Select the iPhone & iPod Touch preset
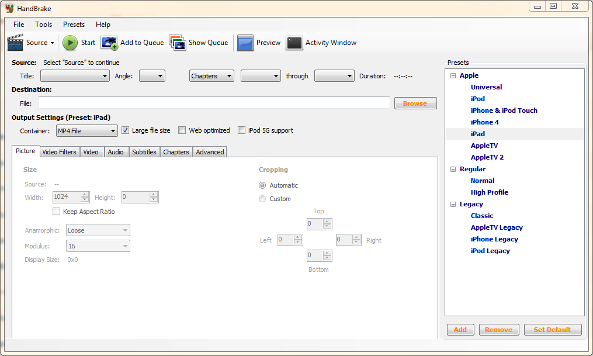 tap(504, 110)
